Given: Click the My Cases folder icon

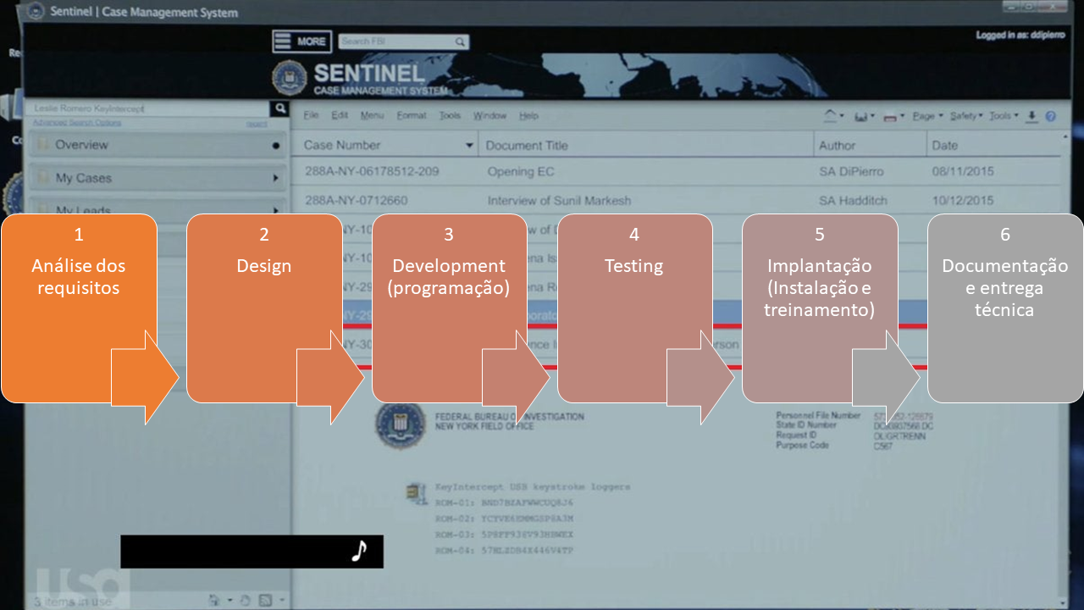Looking at the screenshot, I should [42, 178].
